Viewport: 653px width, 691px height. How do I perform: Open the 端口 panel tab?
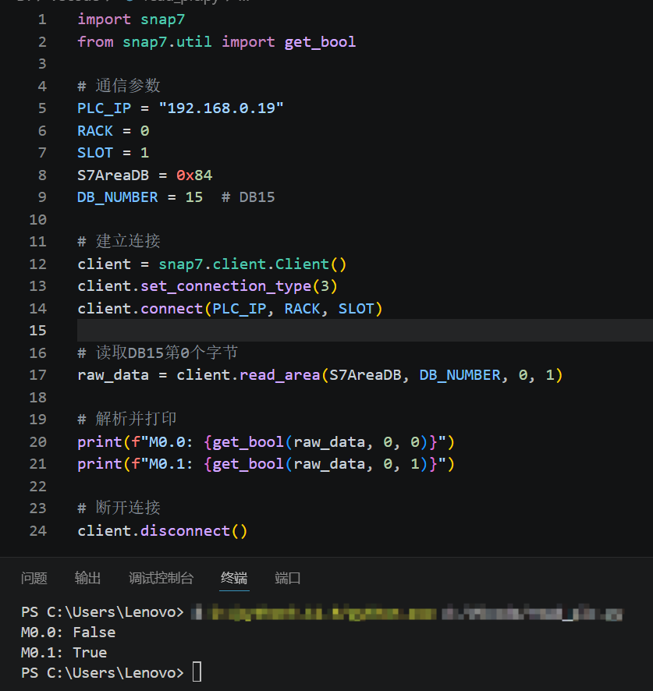click(x=287, y=578)
